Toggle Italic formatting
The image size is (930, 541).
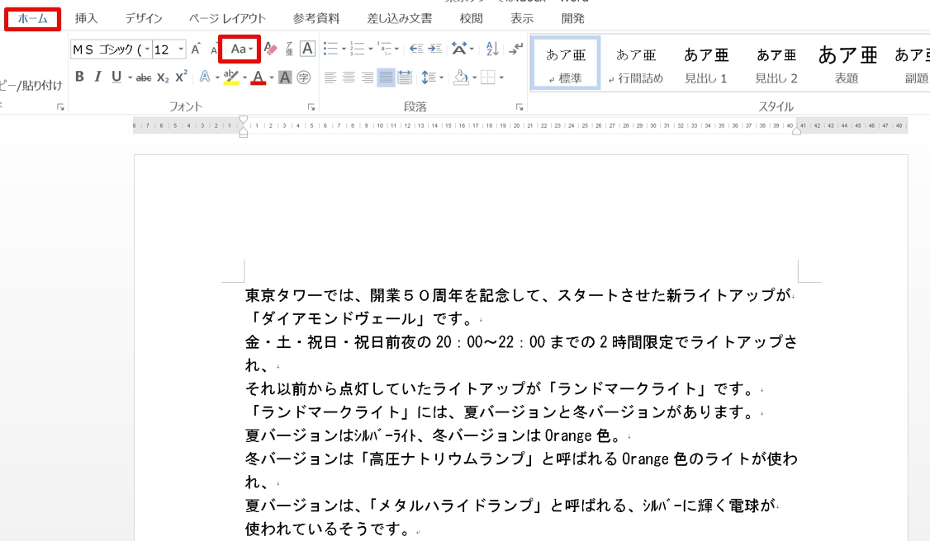97,78
